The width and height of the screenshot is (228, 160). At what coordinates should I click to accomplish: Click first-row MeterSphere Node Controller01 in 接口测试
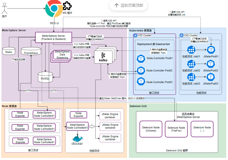(x=44, y=114)
